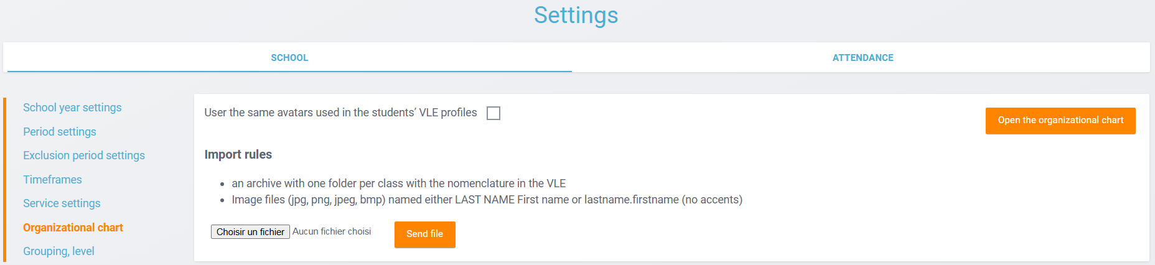Select Organizational chart in the sidebar
Image resolution: width=1155 pixels, height=265 pixels.
[x=73, y=228]
